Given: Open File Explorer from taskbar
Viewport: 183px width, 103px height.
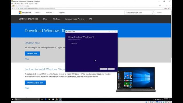Looking at the screenshot, I should [x=49, y=99].
